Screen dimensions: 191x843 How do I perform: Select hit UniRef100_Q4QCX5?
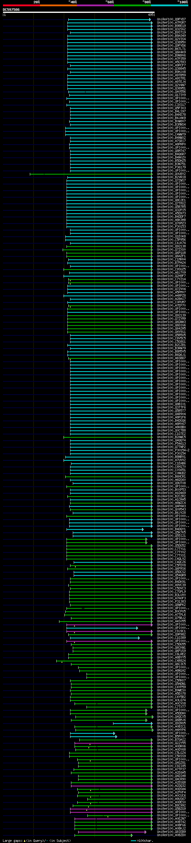171,717
